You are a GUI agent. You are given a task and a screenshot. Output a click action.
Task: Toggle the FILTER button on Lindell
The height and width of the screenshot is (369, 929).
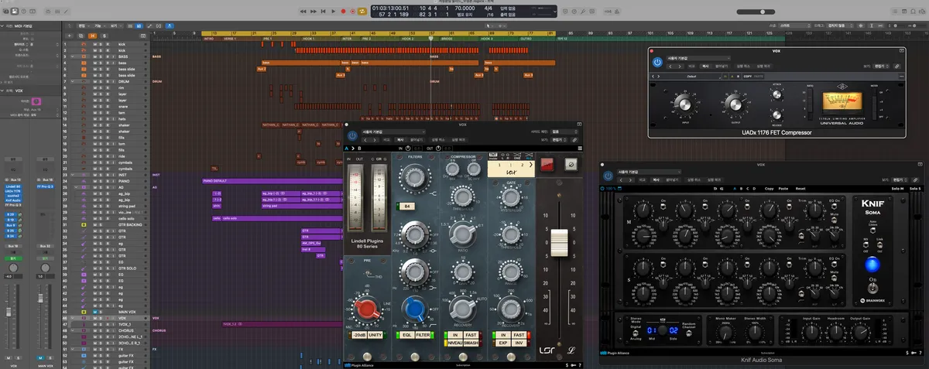click(x=423, y=335)
